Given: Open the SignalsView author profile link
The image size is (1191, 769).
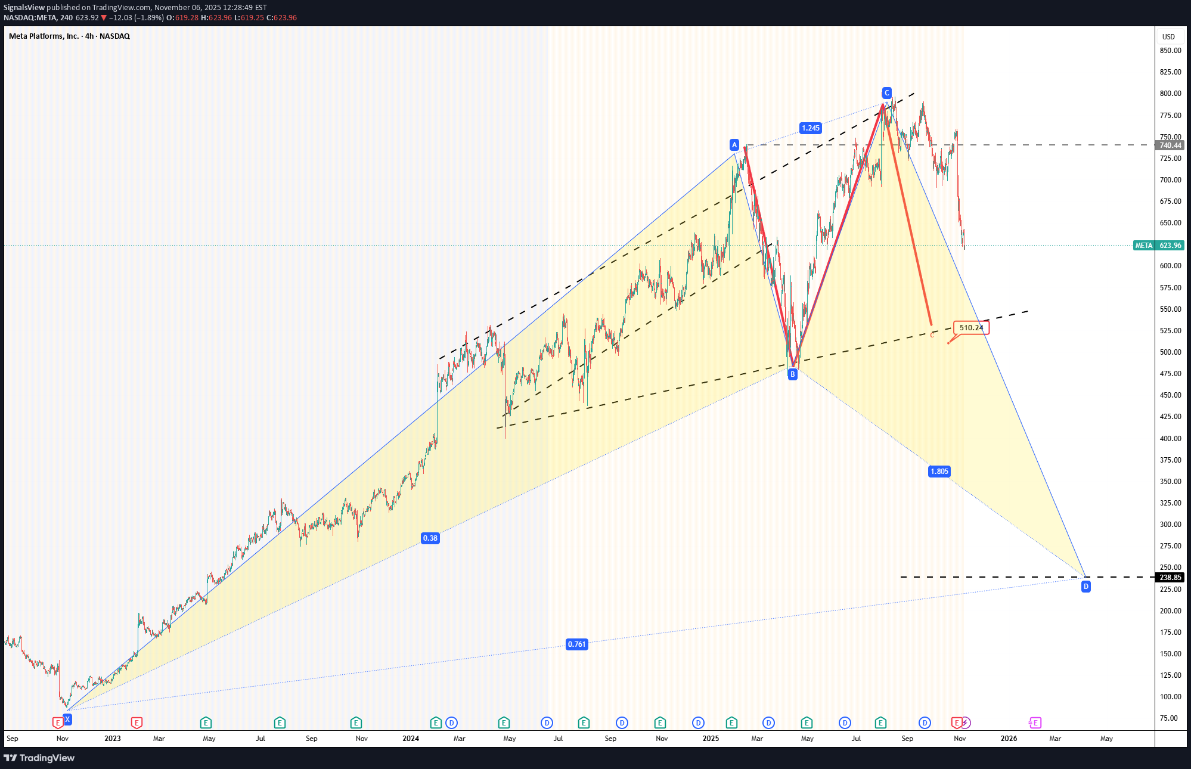Looking at the screenshot, I should [x=24, y=7].
